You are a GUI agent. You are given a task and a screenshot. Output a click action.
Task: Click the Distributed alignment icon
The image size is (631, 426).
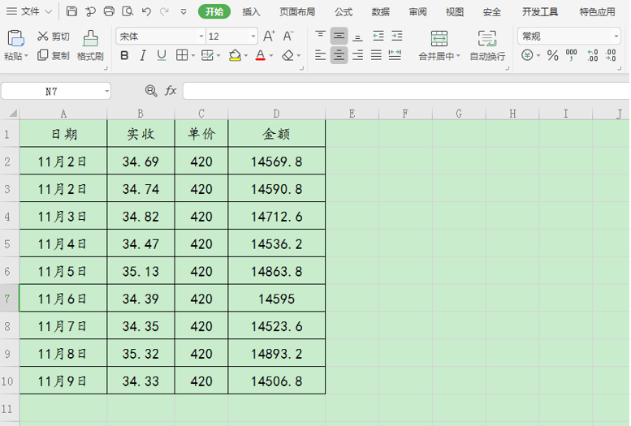click(x=395, y=55)
